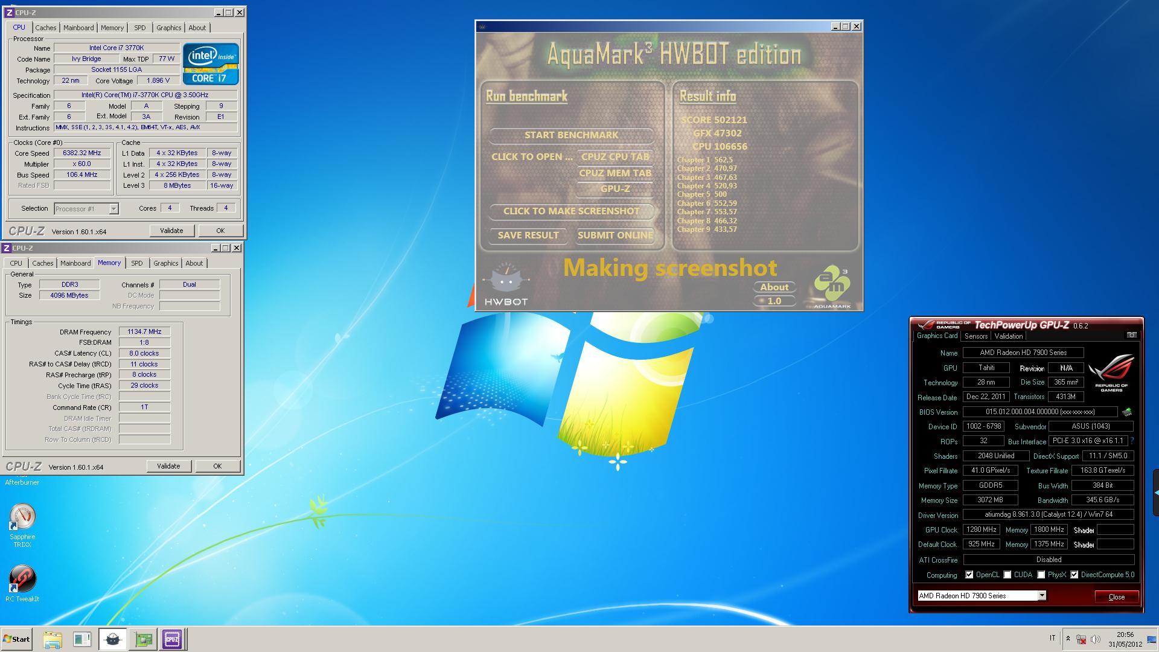Click the Intel Core i7 3770K name field

coord(117,48)
